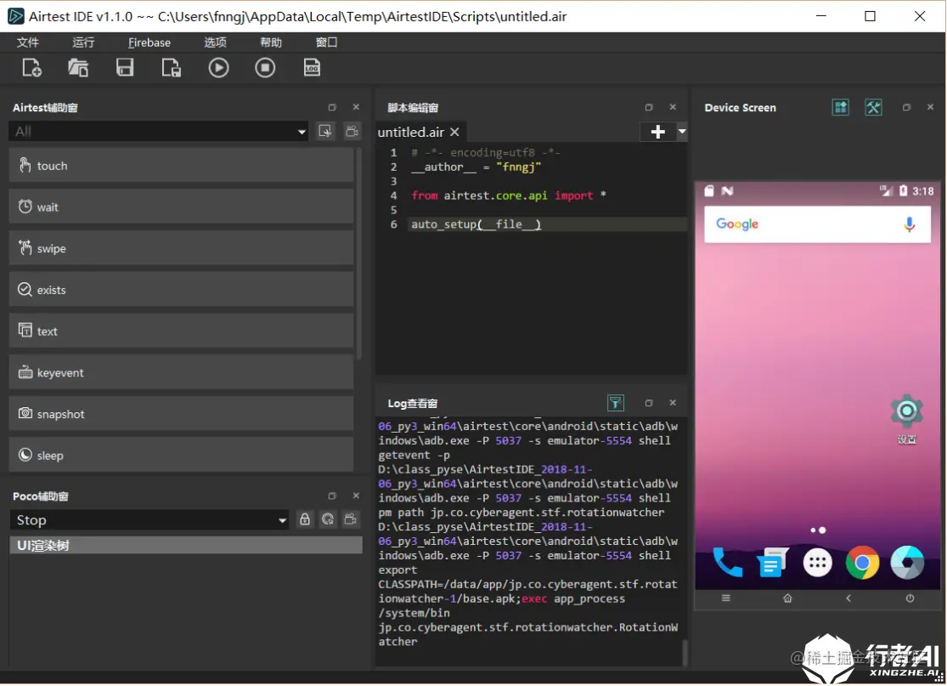Open the All filter dropdown
Viewport: 947px width, 686px height.
[159, 131]
